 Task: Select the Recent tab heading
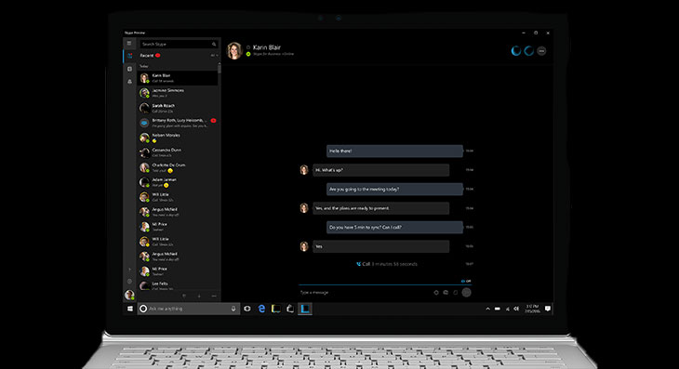point(147,56)
